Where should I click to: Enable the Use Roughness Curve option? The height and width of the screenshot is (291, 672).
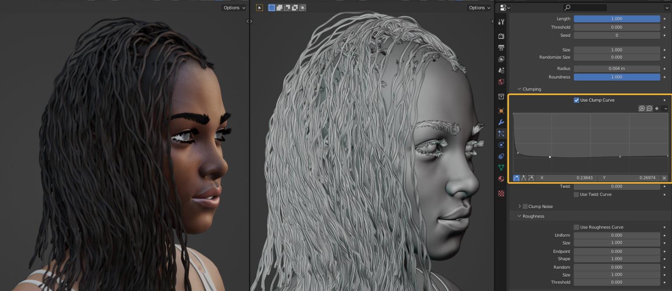[576, 227]
